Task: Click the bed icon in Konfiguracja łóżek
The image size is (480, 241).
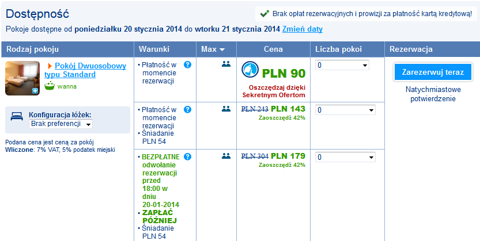Action: (17, 116)
